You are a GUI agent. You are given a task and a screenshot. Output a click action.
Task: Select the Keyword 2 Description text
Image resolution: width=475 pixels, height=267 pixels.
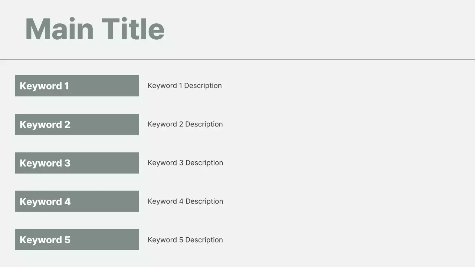click(185, 124)
